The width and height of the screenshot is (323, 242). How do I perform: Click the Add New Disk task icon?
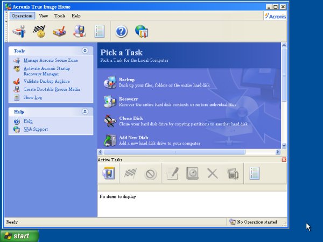[x=110, y=140]
